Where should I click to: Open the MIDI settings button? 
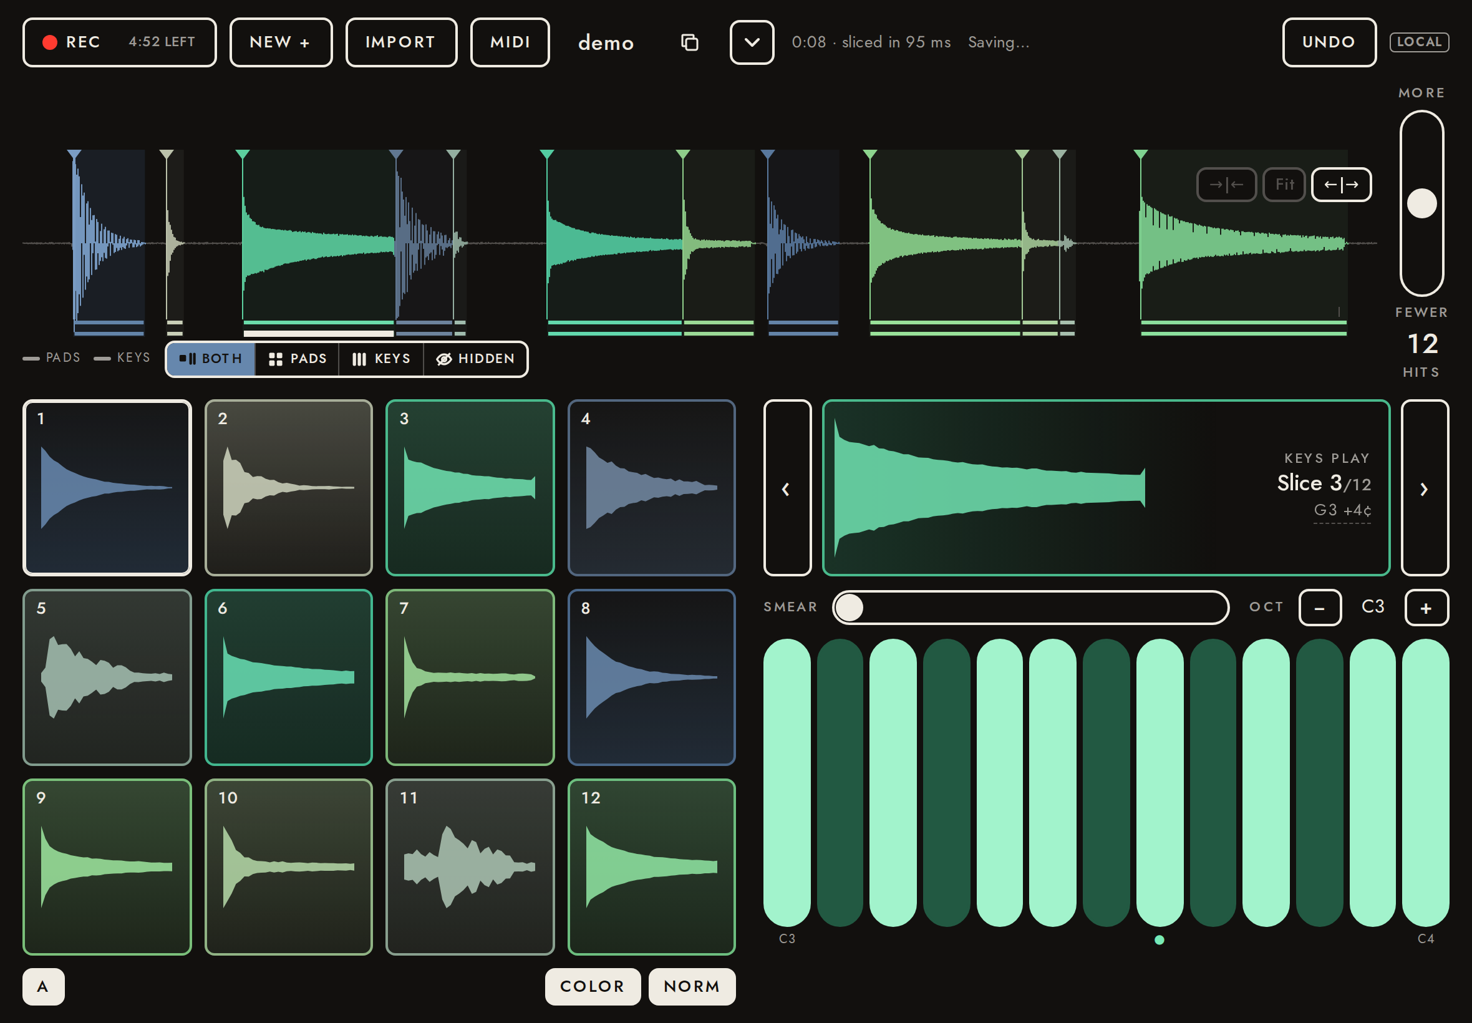tap(510, 42)
